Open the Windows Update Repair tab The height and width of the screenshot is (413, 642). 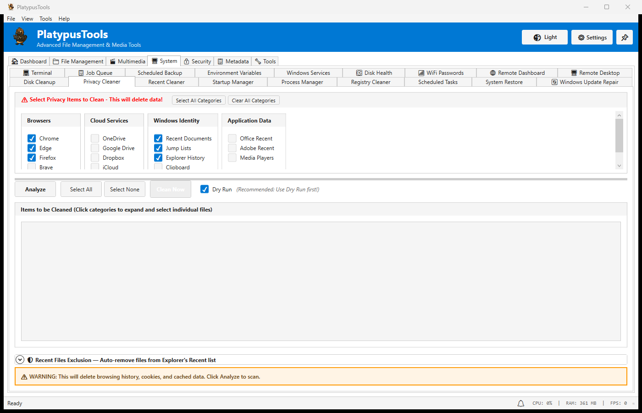coord(585,82)
